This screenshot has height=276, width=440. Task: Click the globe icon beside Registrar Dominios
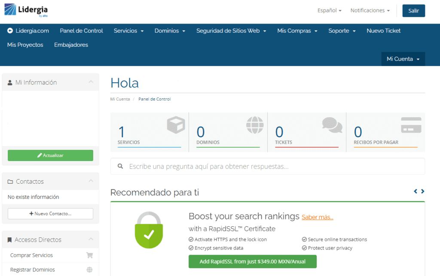89,270
